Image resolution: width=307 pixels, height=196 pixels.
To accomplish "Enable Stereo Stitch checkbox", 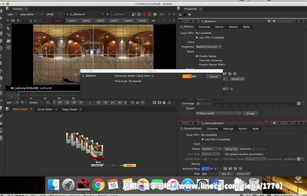I will pos(197,65).
